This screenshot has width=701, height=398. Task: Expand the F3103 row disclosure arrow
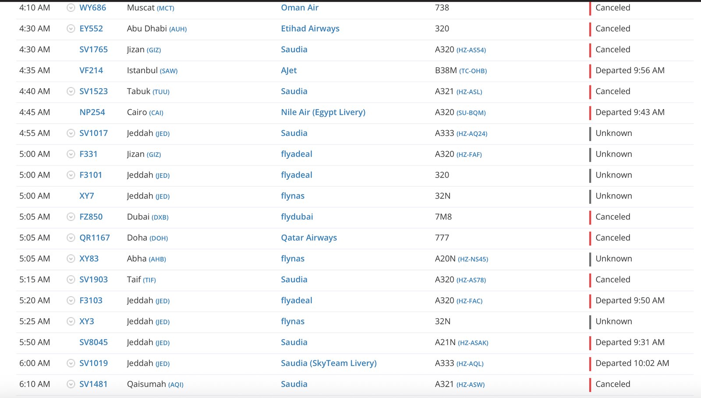pos(71,301)
